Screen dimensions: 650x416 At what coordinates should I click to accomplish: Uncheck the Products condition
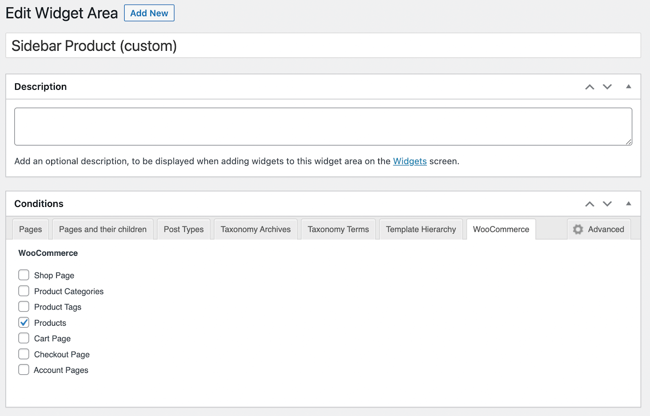pyautogui.click(x=24, y=322)
